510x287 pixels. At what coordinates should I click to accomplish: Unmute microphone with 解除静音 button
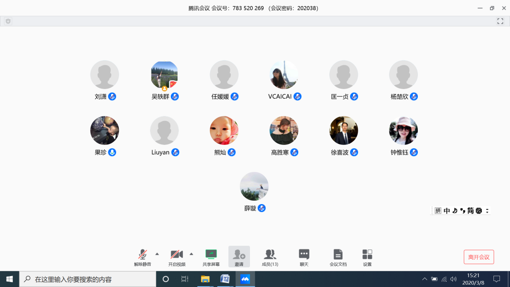142,258
